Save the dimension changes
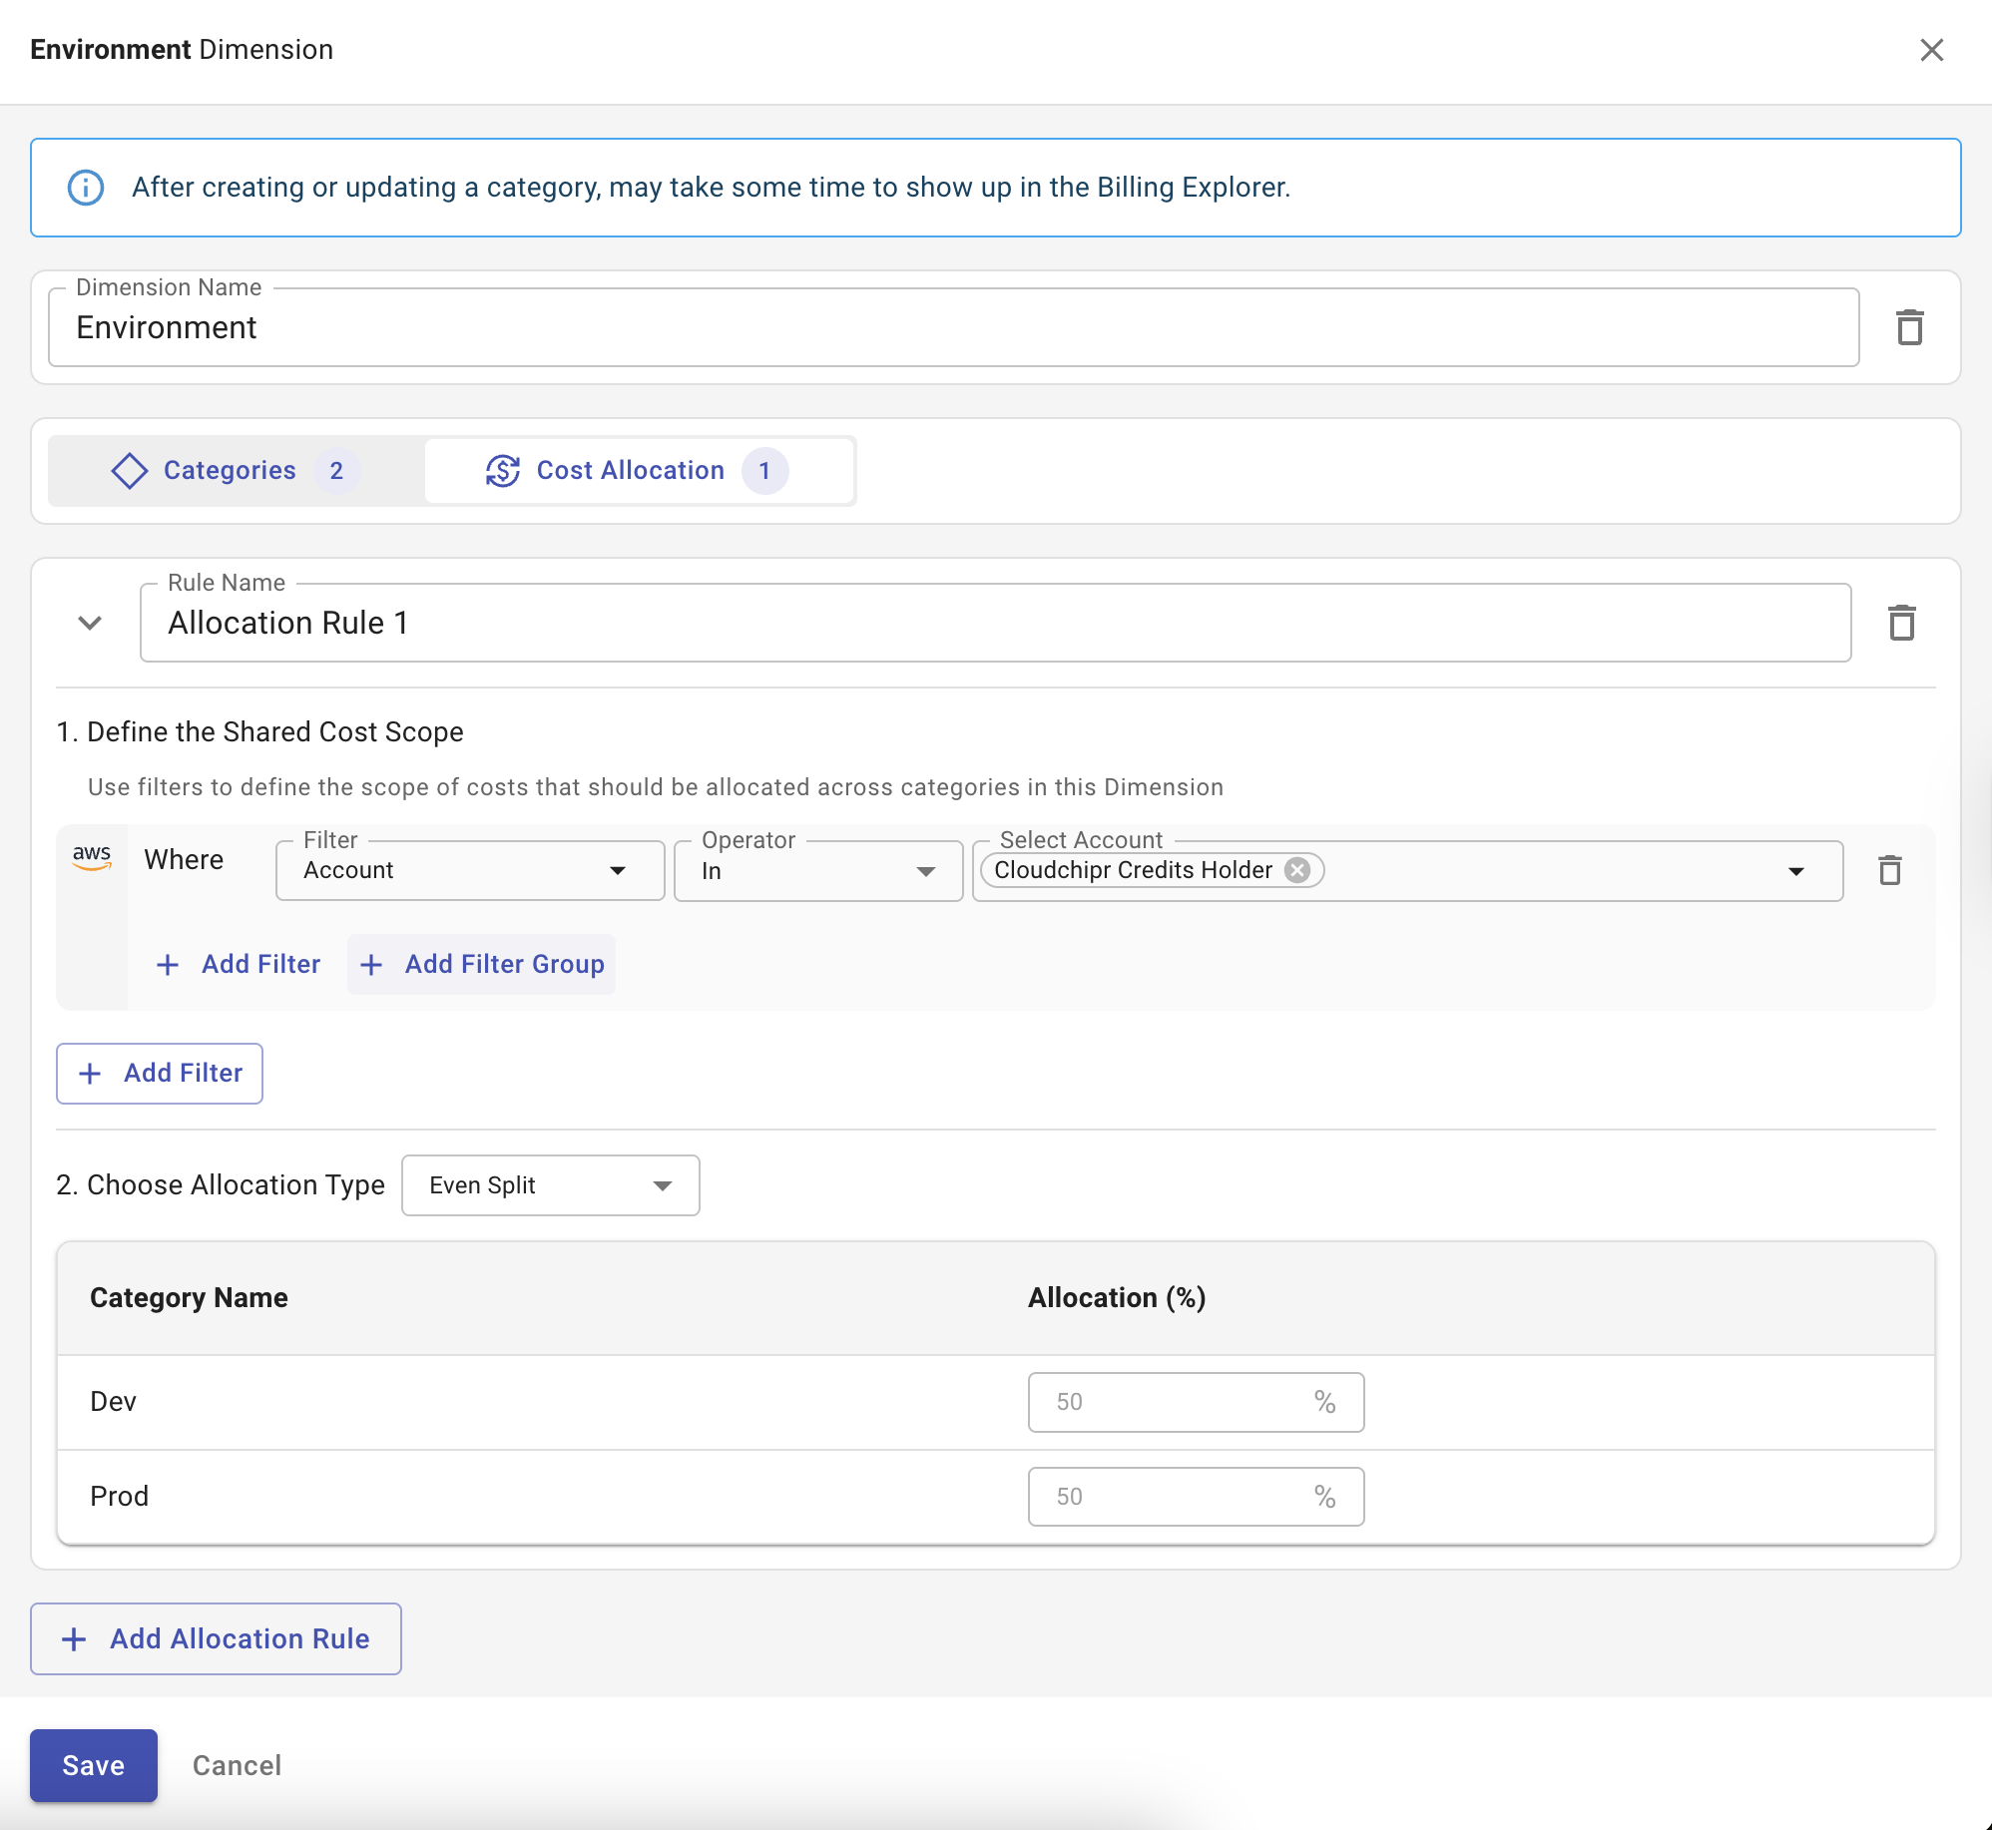The height and width of the screenshot is (1830, 1992). [x=94, y=1765]
